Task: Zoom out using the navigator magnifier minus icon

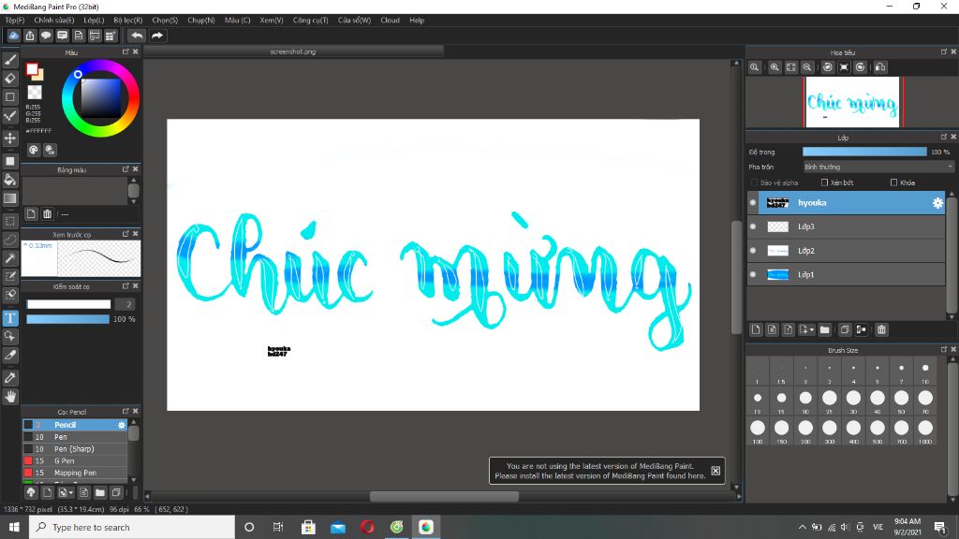Action: point(807,67)
